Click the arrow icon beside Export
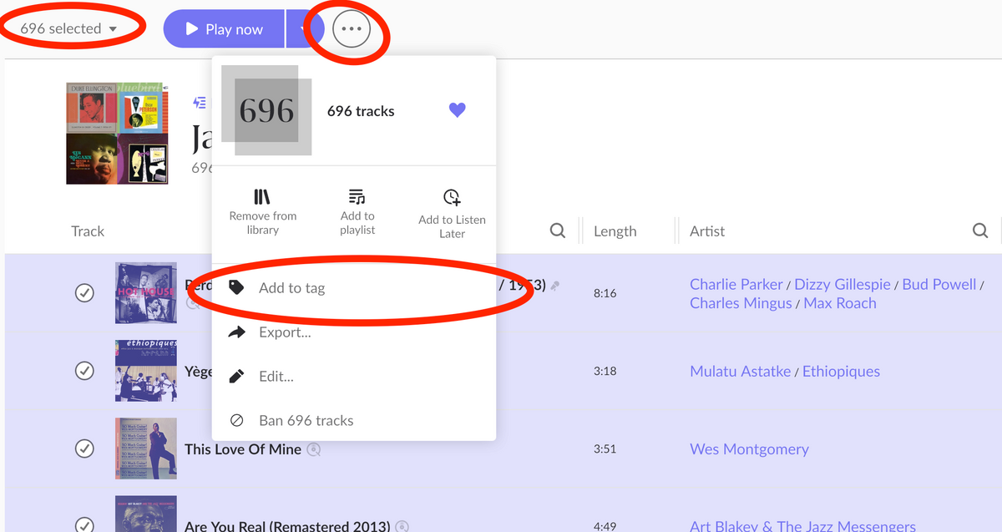Viewport: 1002px width, 532px height. [237, 332]
